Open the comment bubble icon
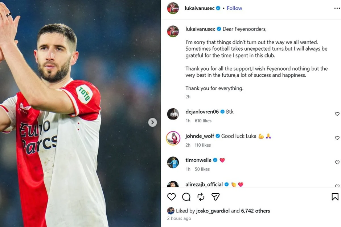341x227 pixels. point(186,197)
